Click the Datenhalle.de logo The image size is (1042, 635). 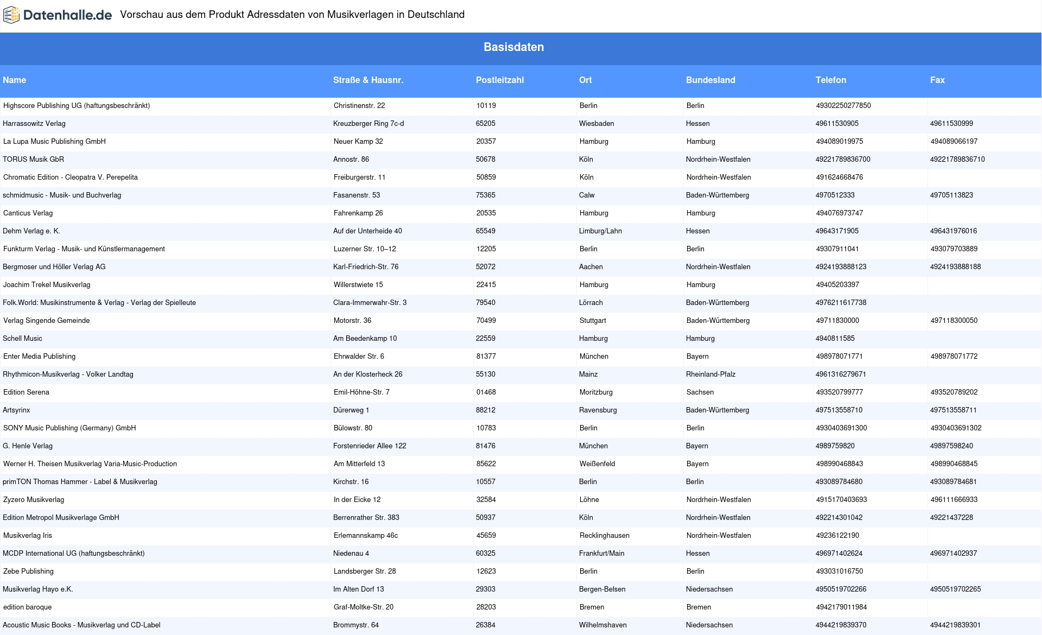pos(57,15)
